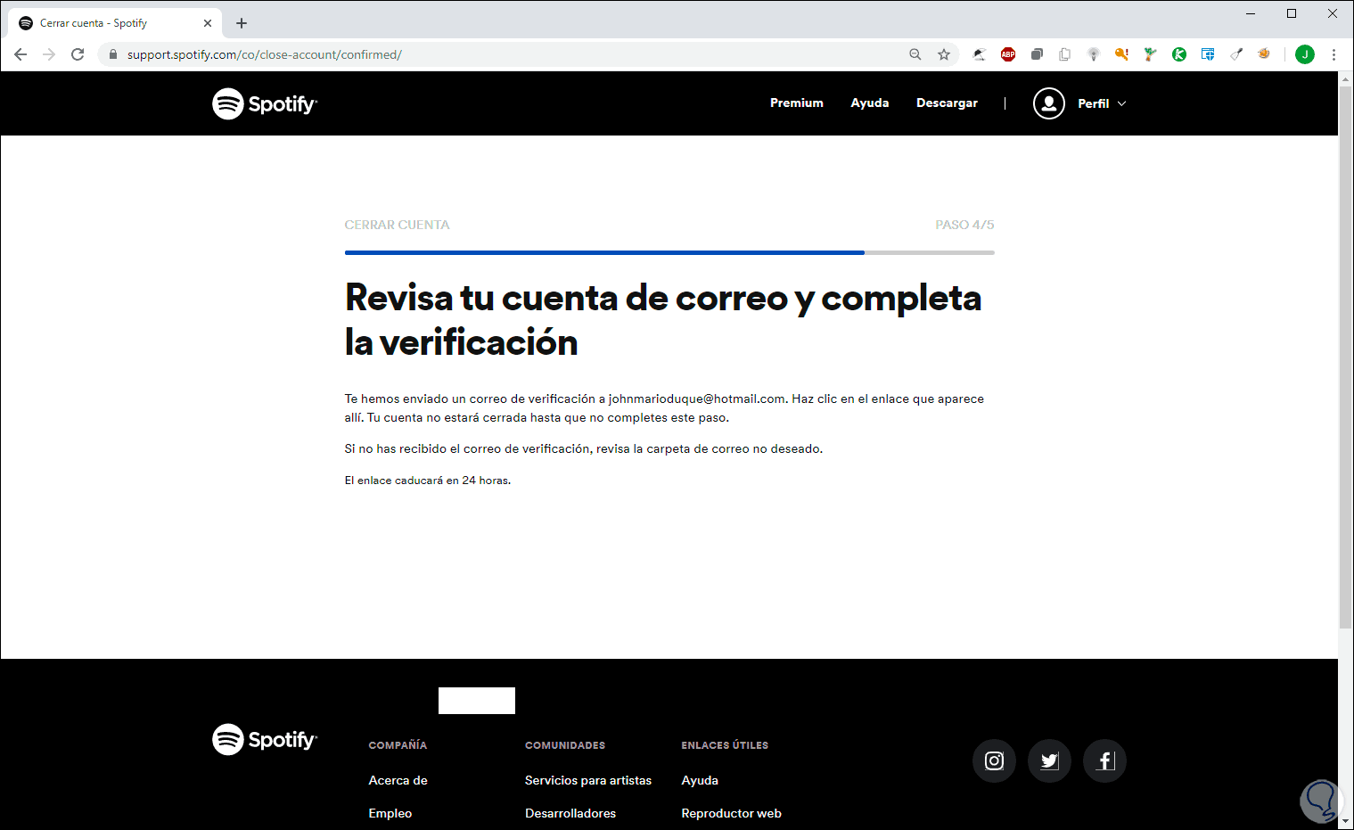Click the dark stacked-squares extension icon
Screen dimensions: 1354x830
(x=1037, y=54)
